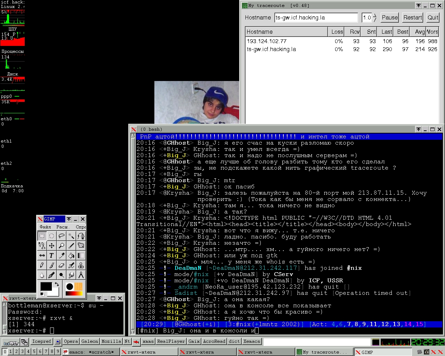Image resolution: width=445 pixels, height=356 pixels.
Task: Click the Restart button in My traceroute
Action: coord(413,17)
